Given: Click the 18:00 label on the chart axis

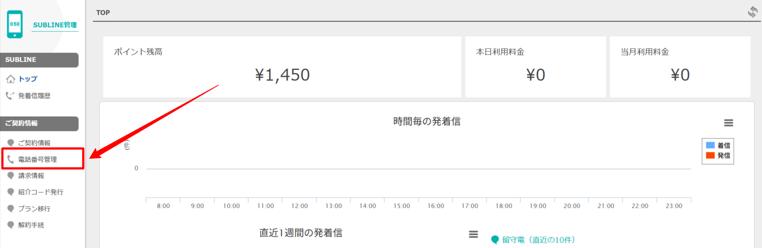Looking at the screenshot, I should 504,206.
